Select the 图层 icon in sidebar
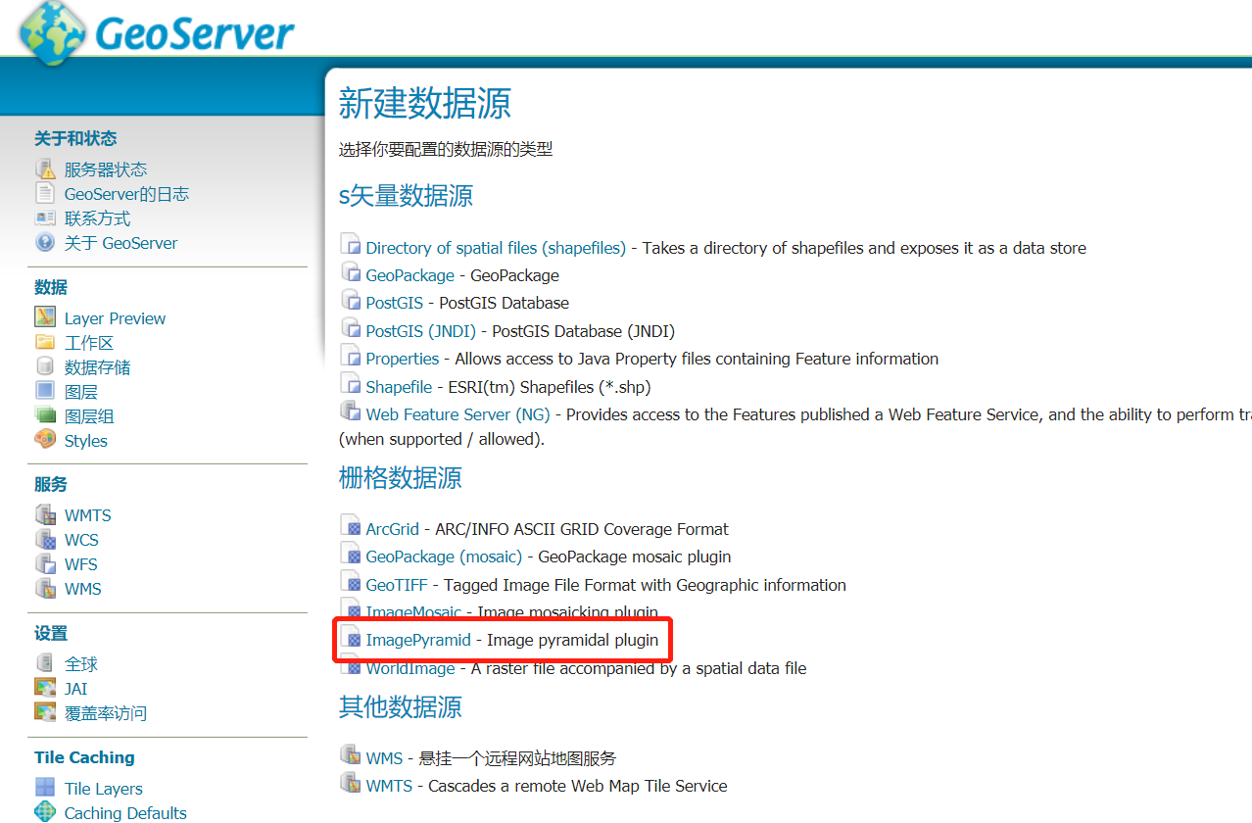The height and width of the screenshot is (823, 1252). [x=43, y=391]
